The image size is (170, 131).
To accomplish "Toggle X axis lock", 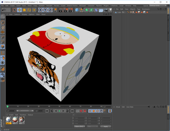I will (x=40, y=10).
